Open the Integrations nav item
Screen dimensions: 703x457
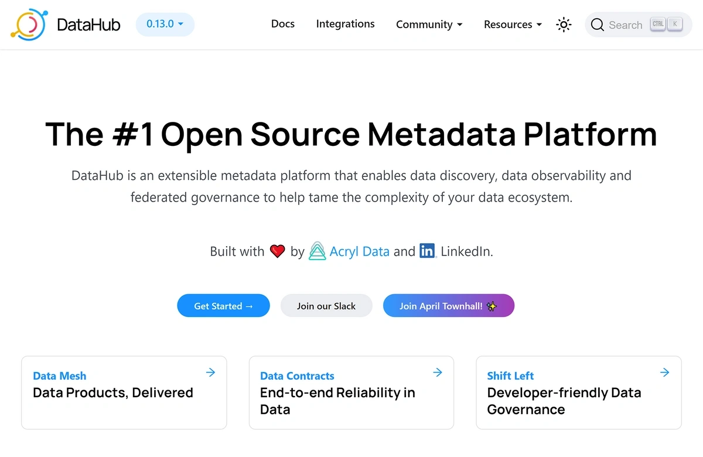(x=345, y=24)
